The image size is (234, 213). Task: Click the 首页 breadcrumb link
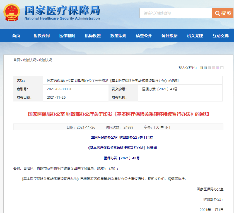tap(16, 60)
